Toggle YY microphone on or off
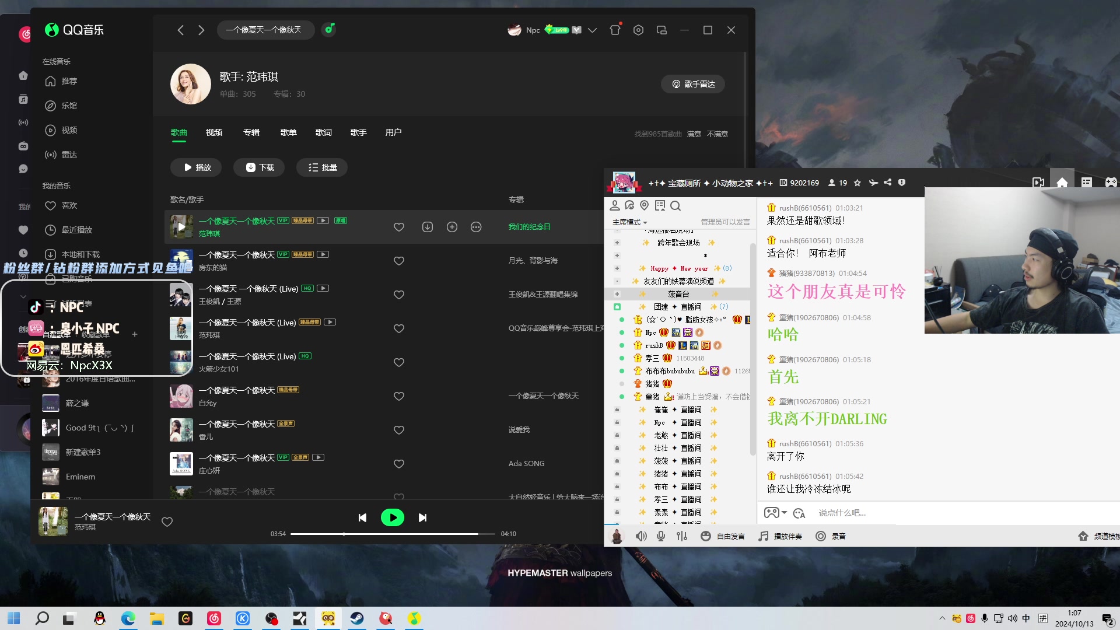Image resolution: width=1120 pixels, height=630 pixels. pyautogui.click(x=661, y=536)
